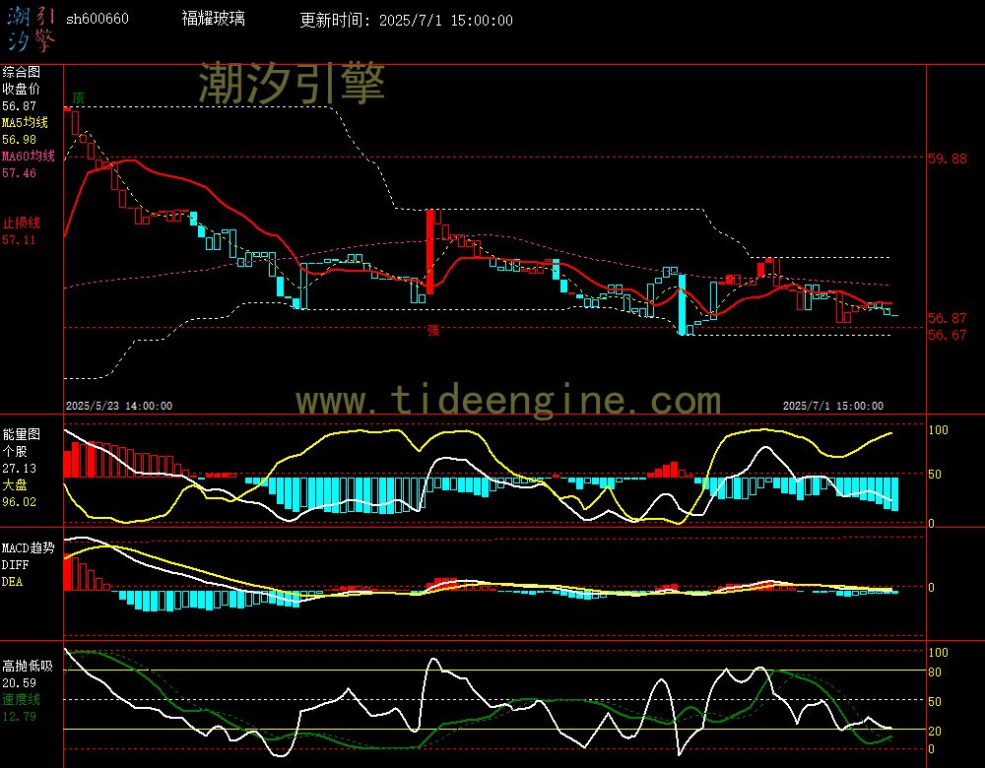Click the yellow DEA legend label

pyautogui.click(x=12, y=582)
